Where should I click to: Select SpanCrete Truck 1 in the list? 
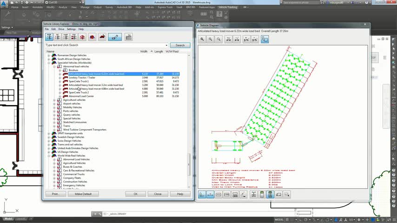tap(79, 81)
